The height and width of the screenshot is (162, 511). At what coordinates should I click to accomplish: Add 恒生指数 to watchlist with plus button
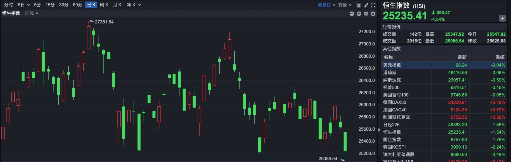(502, 18)
